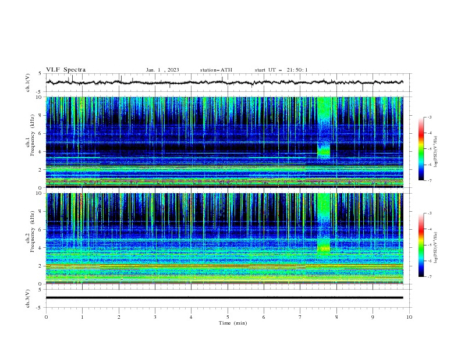Click the time axis tick label "7"
Image resolution: width=461 pixels, height=356 pixels.
tap(300, 317)
